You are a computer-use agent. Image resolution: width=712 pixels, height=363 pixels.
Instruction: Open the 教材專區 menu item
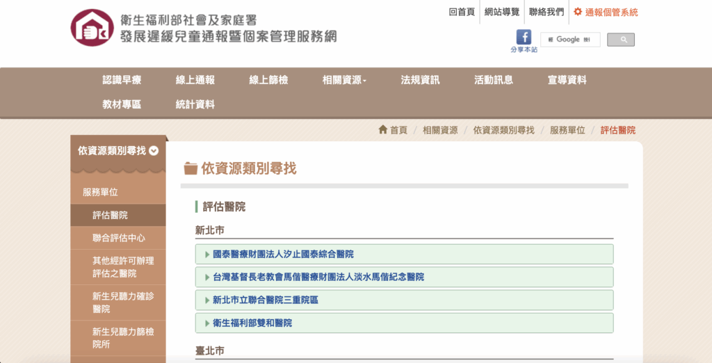click(x=122, y=104)
